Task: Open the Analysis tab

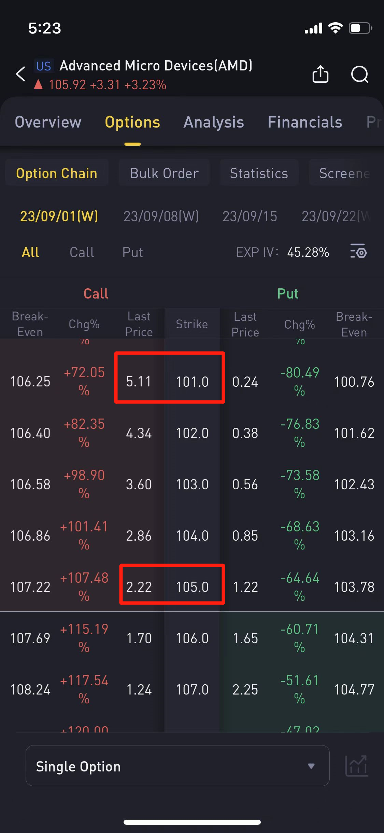Action: [x=214, y=122]
